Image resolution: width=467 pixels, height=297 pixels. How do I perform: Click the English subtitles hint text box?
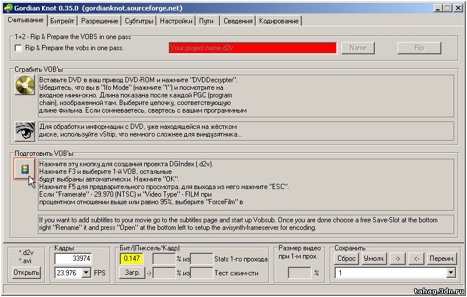coord(246,224)
